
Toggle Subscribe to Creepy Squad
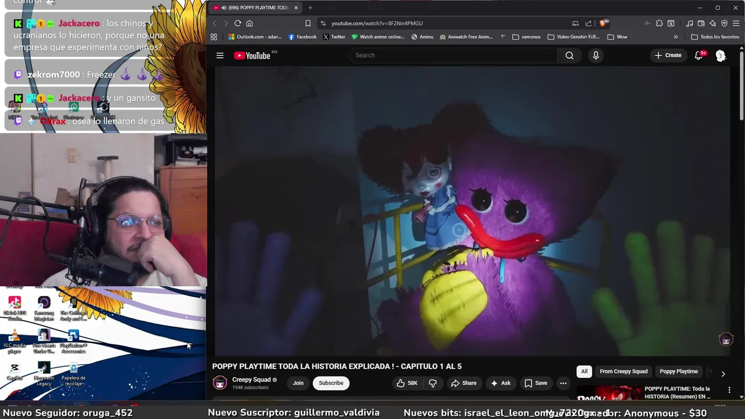pyautogui.click(x=331, y=383)
